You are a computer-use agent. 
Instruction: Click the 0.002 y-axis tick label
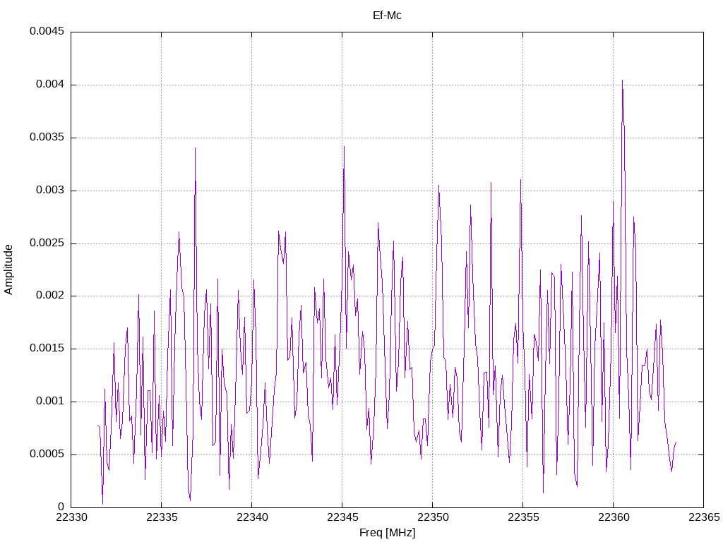pos(50,296)
